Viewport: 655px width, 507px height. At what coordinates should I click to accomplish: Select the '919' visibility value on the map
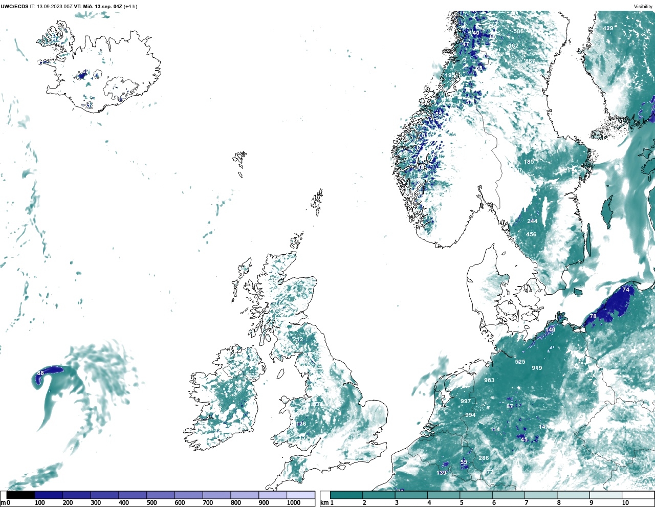(x=537, y=368)
